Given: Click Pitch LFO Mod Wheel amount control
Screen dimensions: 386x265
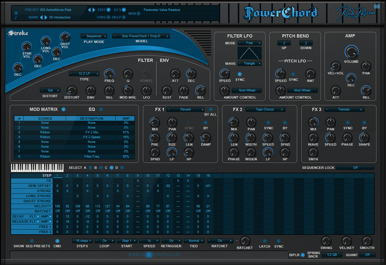Looking at the screenshot, I should tap(302, 90).
